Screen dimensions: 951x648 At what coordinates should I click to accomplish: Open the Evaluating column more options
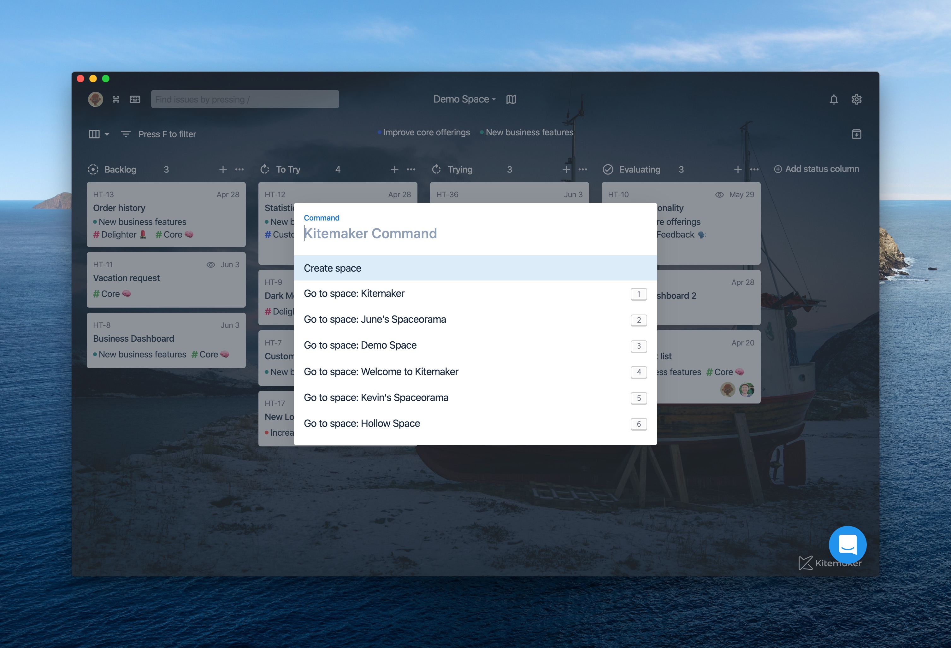coord(754,169)
